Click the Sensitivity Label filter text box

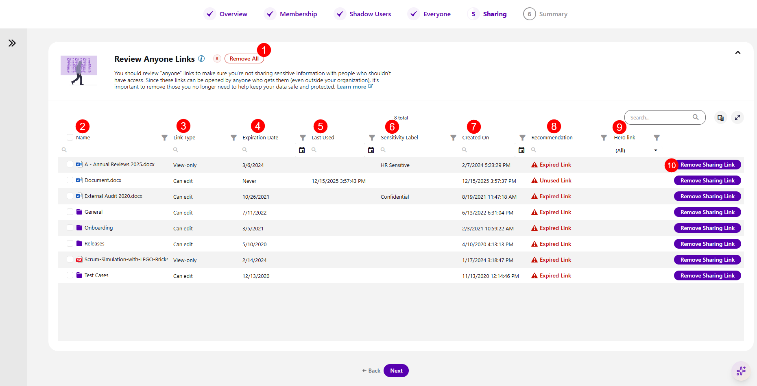click(x=418, y=150)
